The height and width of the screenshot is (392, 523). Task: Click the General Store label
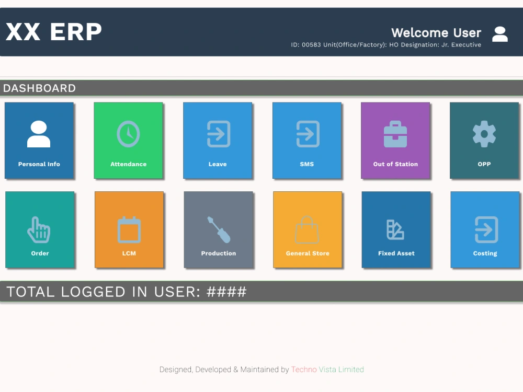click(x=308, y=253)
